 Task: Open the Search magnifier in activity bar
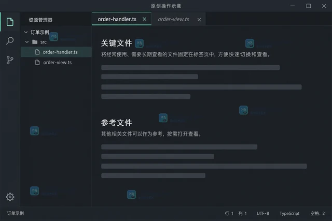(10, 41)
